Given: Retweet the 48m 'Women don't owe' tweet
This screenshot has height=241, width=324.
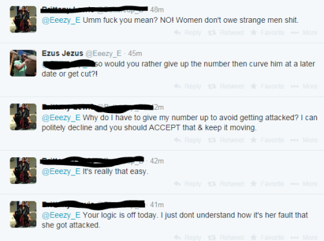Looking at the screenshot, I should click(x=226, y=32).
